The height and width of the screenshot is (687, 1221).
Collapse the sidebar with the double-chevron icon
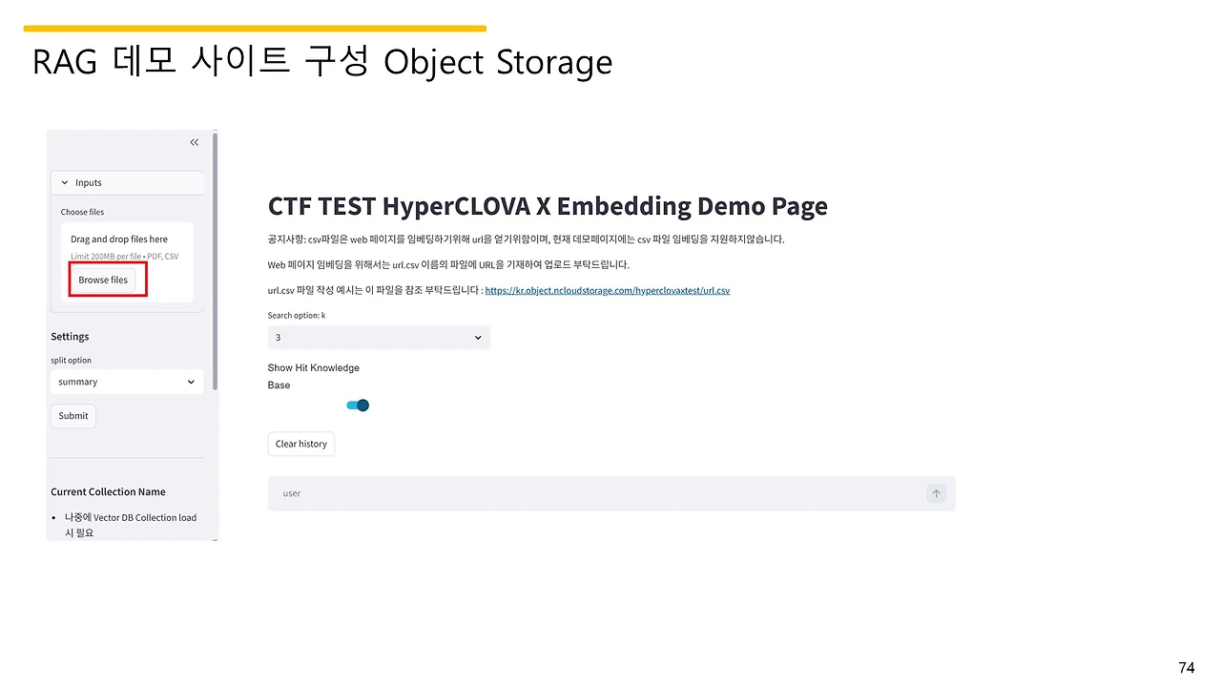click(194, 142)
